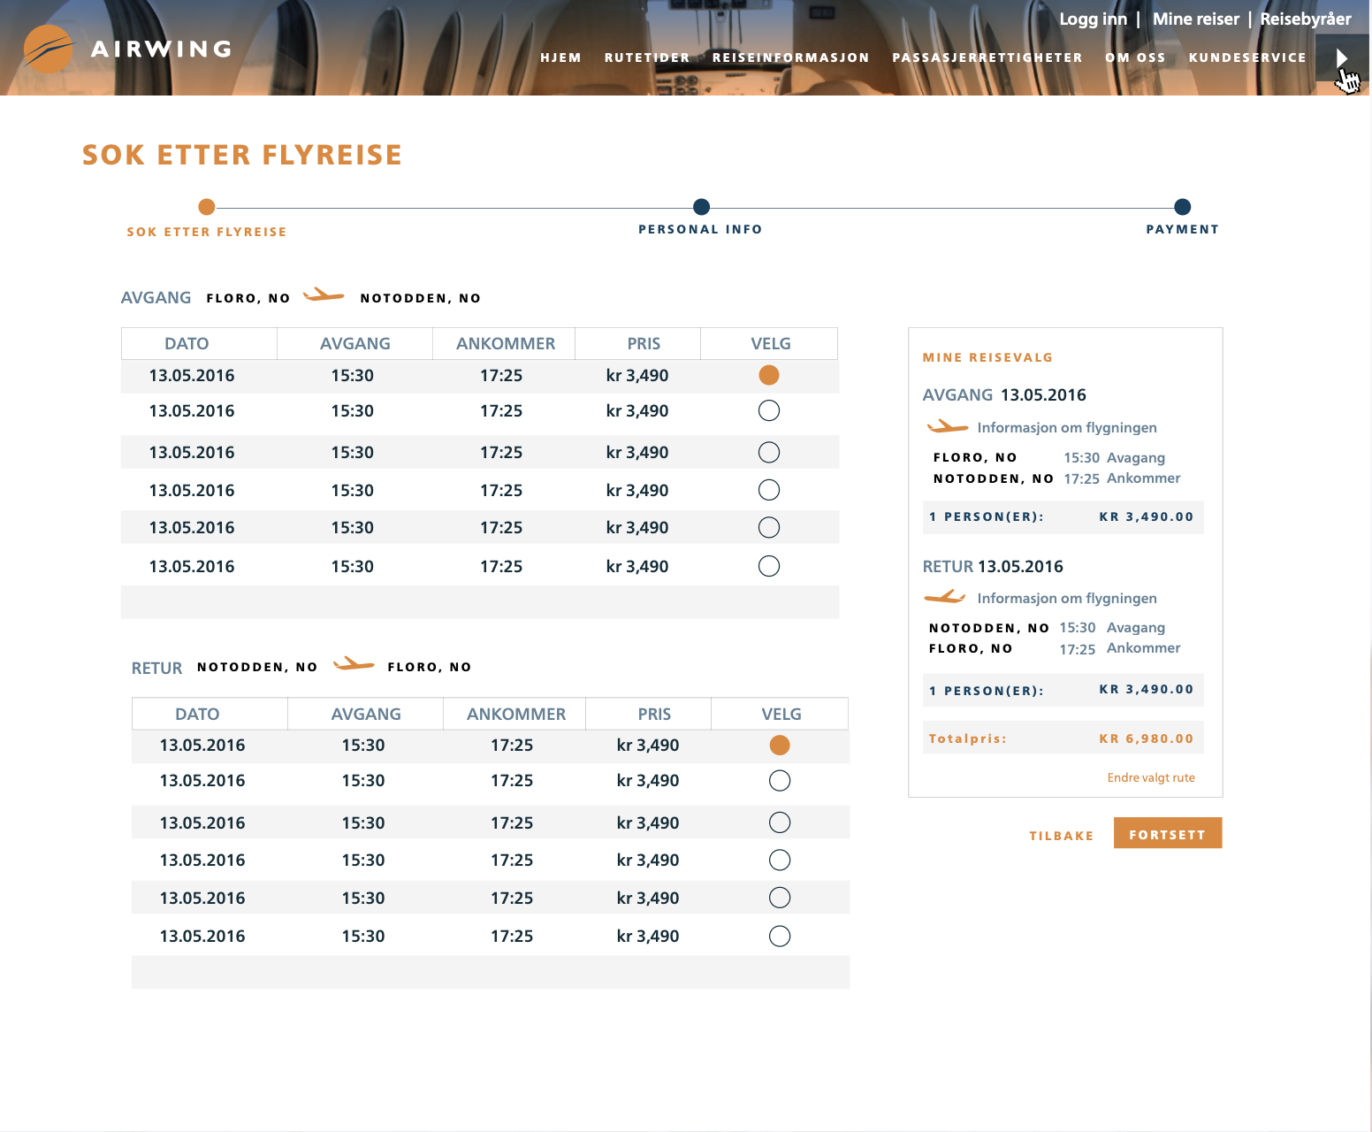Image resolution: width=1372 pixels, height=1132 pixels.
Task: Click the VELG column header in Retur table
Action: tap(781, 714)
